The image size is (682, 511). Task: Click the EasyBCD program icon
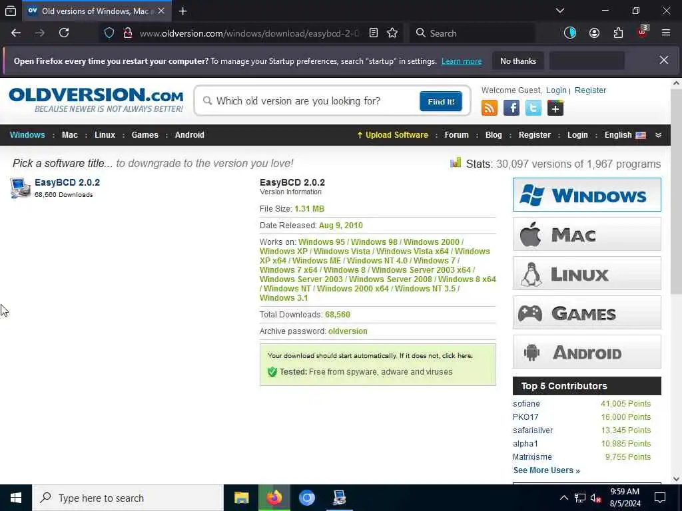(x=20, y=188)
